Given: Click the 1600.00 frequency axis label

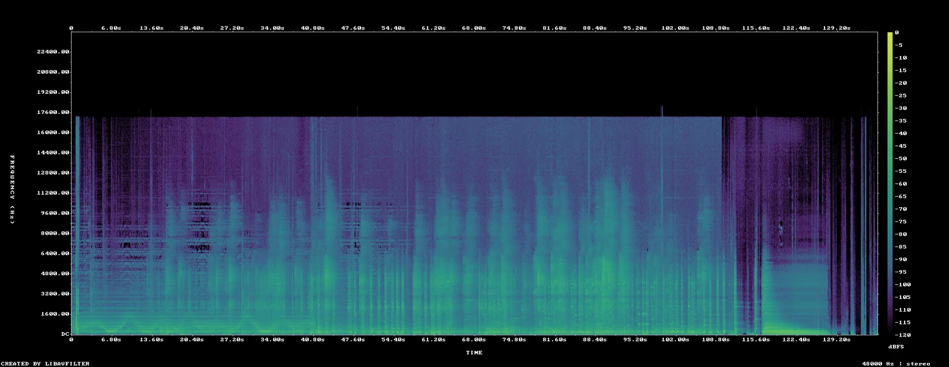Looking at the screenshot, I should [x=55, y=314].
